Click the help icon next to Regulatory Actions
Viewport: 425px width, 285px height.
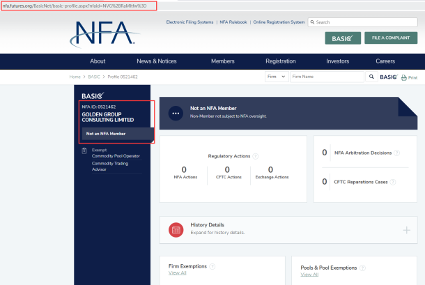[x=256, y=156]
